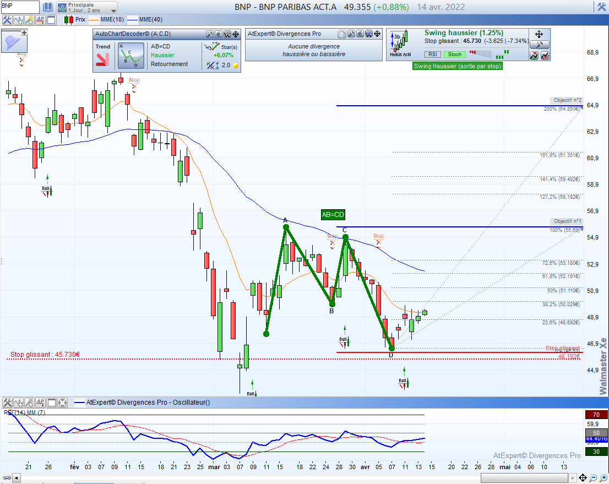This screenshot has width=609, height=484.
Task: Click the RSI 50 level marker
Action: (596, 433)
